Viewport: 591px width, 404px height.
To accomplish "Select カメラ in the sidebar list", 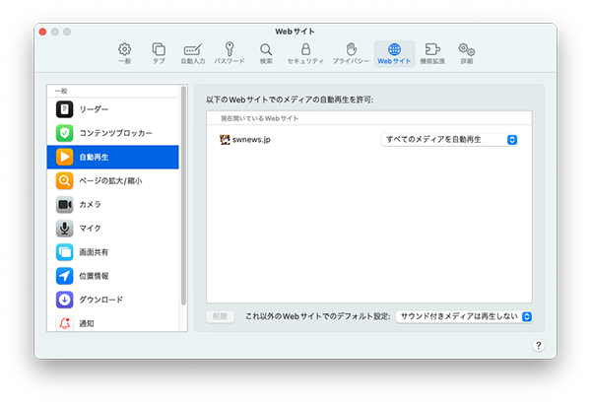I will pos(112,204).
